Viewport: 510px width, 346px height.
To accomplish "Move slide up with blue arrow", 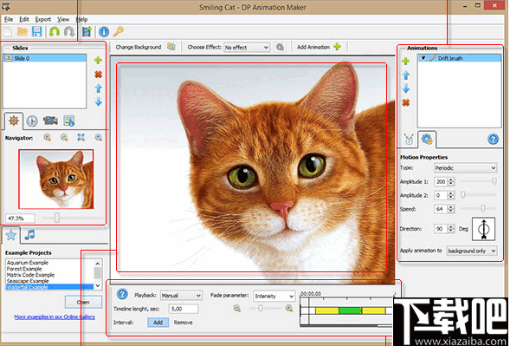I will tap(98, 88).
